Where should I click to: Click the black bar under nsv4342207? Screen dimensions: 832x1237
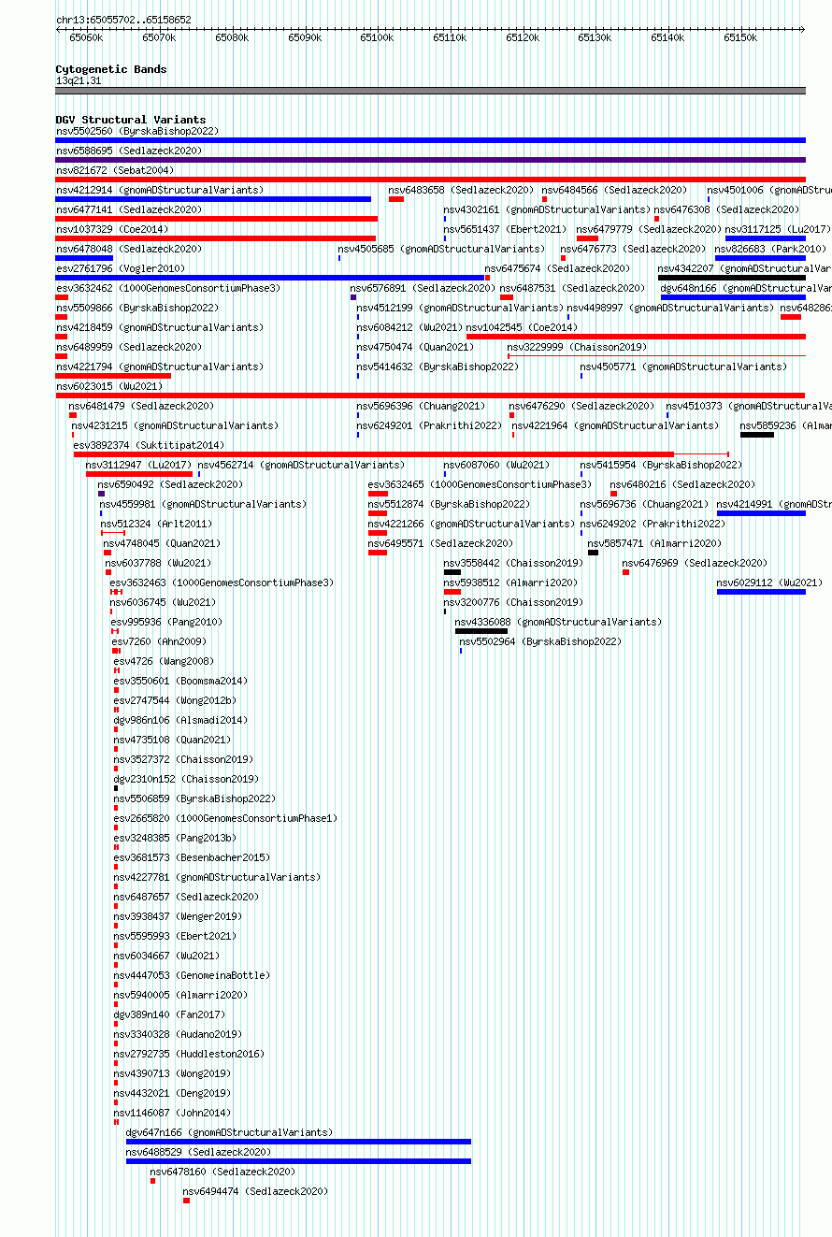point(731,278)
